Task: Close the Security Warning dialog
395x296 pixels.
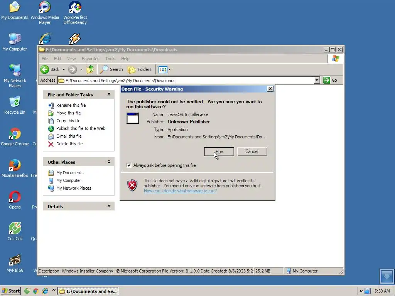Action: tap(270, 89)
